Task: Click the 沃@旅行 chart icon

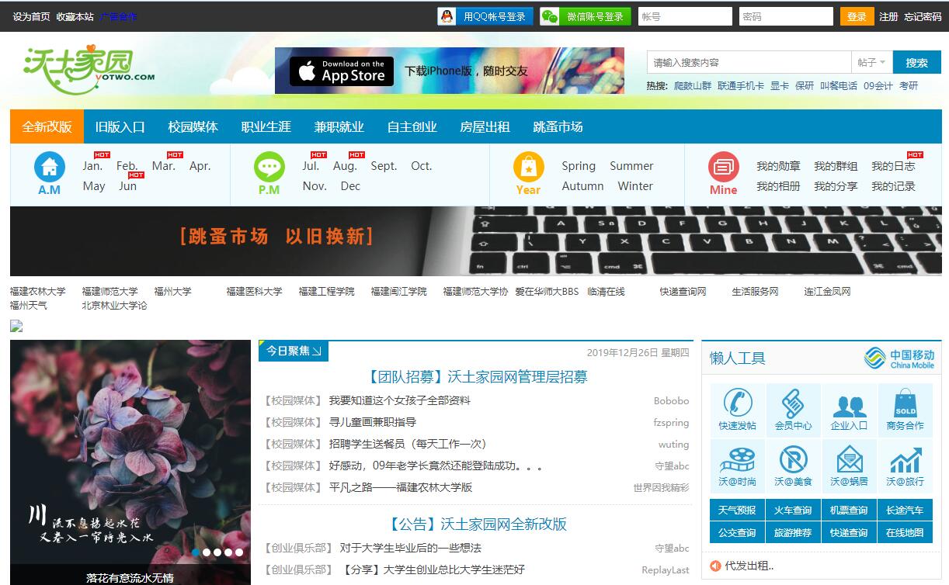Action: (905, 459)
